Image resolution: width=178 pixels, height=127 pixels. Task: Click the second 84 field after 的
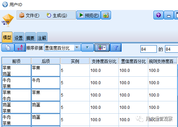(x=172, y=49)
